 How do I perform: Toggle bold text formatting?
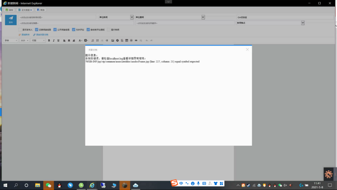point(49,41)
